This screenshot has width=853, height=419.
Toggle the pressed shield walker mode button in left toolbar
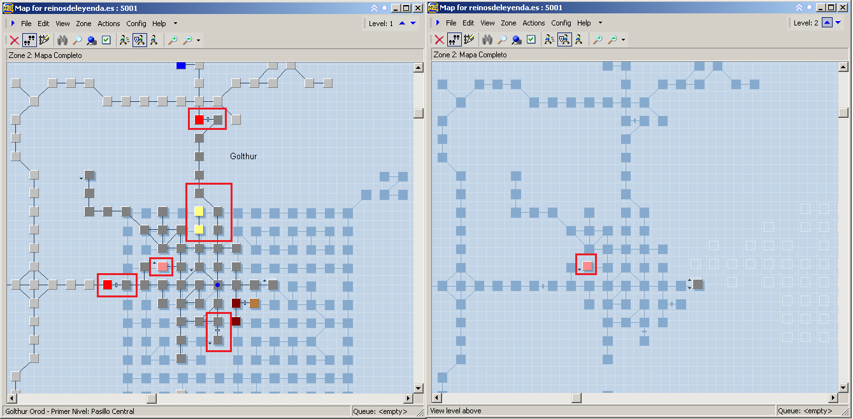pyautogui.click(x=139, y=40)
